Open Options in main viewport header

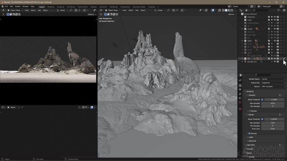(232, 14)
